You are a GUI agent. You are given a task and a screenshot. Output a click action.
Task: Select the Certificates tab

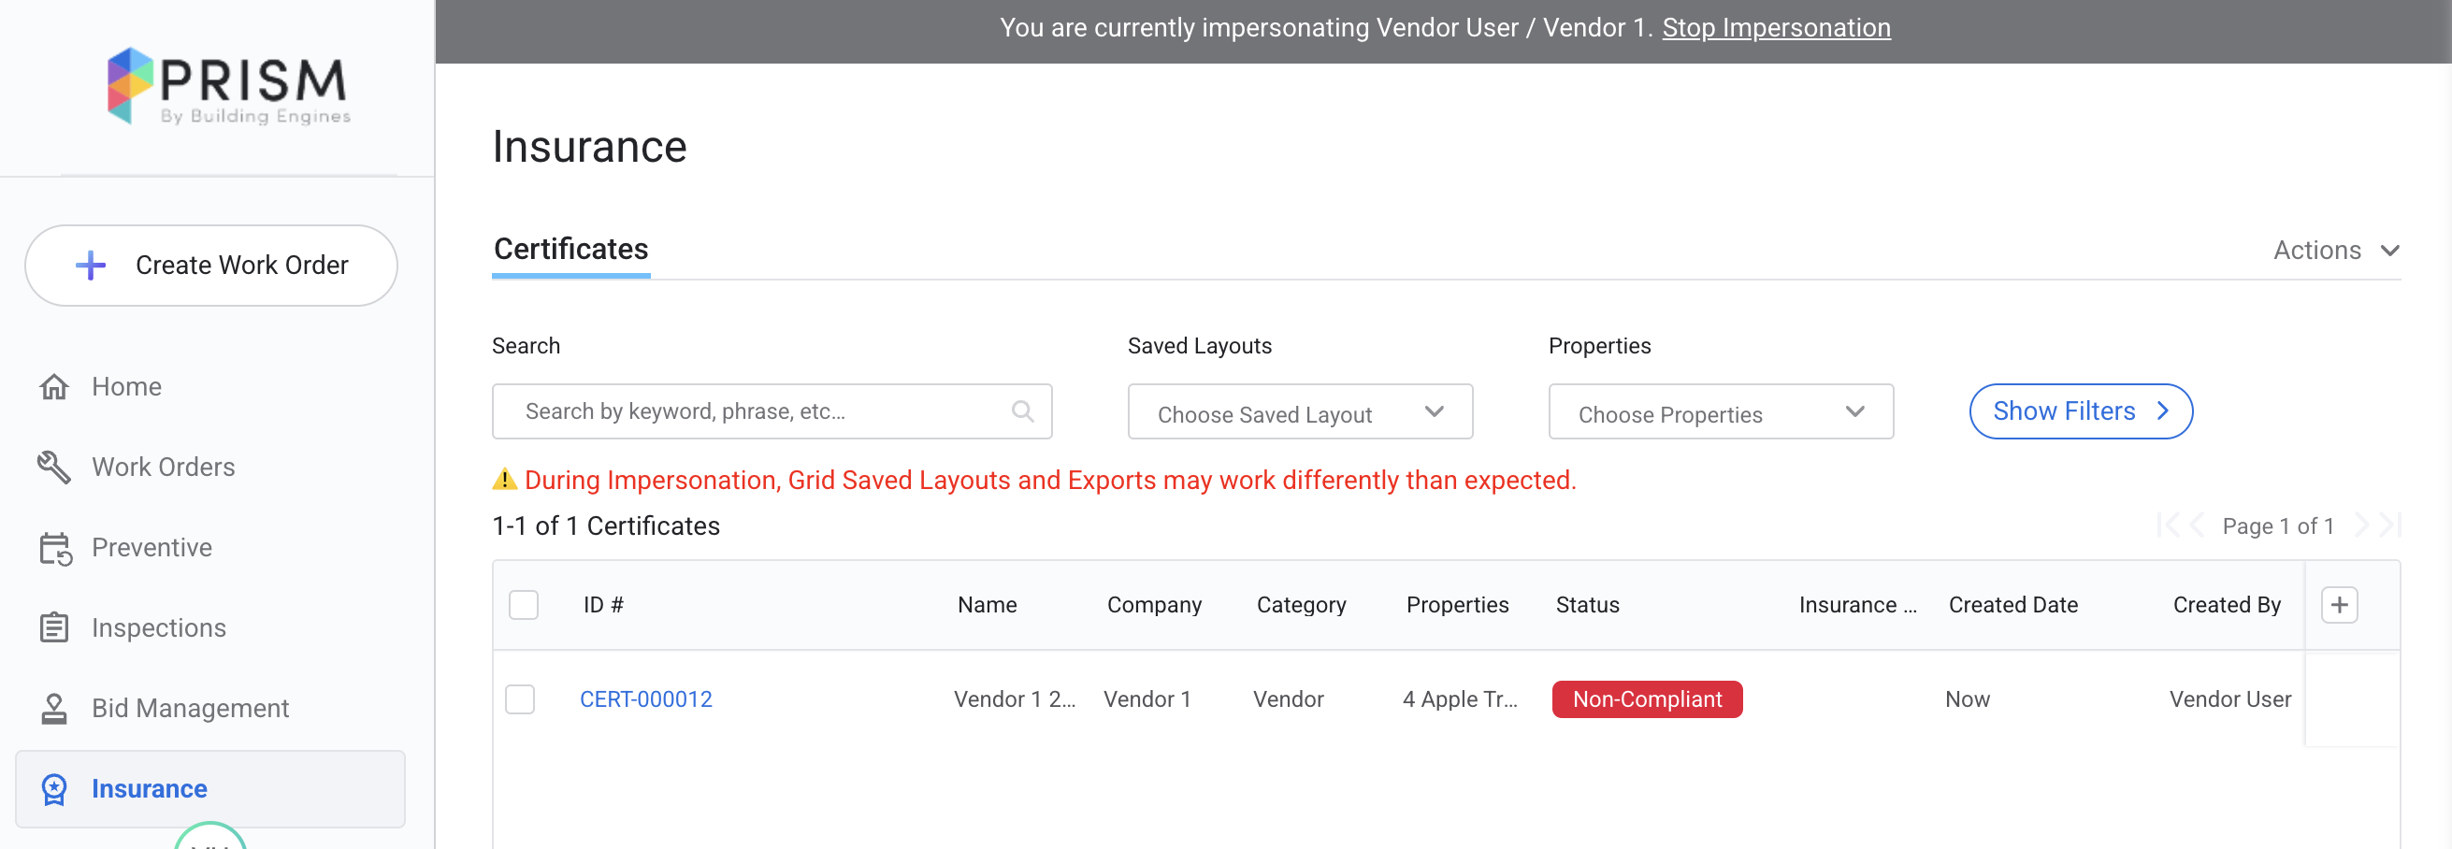tap(570, 250)
